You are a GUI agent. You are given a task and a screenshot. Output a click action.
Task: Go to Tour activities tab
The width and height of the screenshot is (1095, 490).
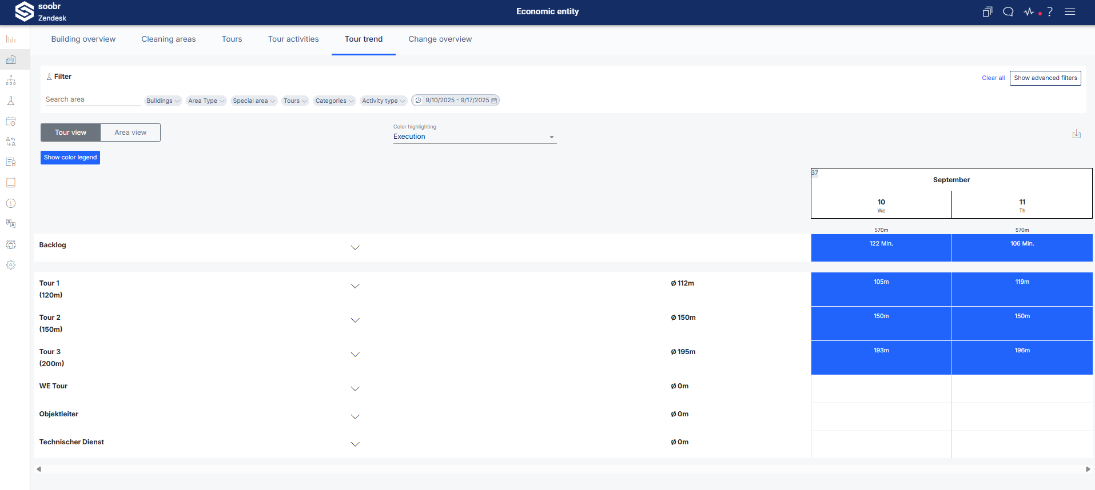click(x=293, y=39)
